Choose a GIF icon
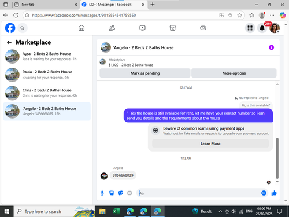The height and width of the screenshot is (217, 289). pyautogui.click(x=129, y=193)
